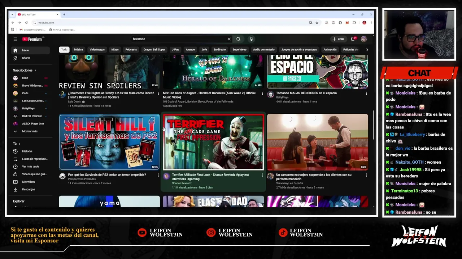
Task: Open the Shanuz Rewindz channel name
Action: tap(182, 183)
